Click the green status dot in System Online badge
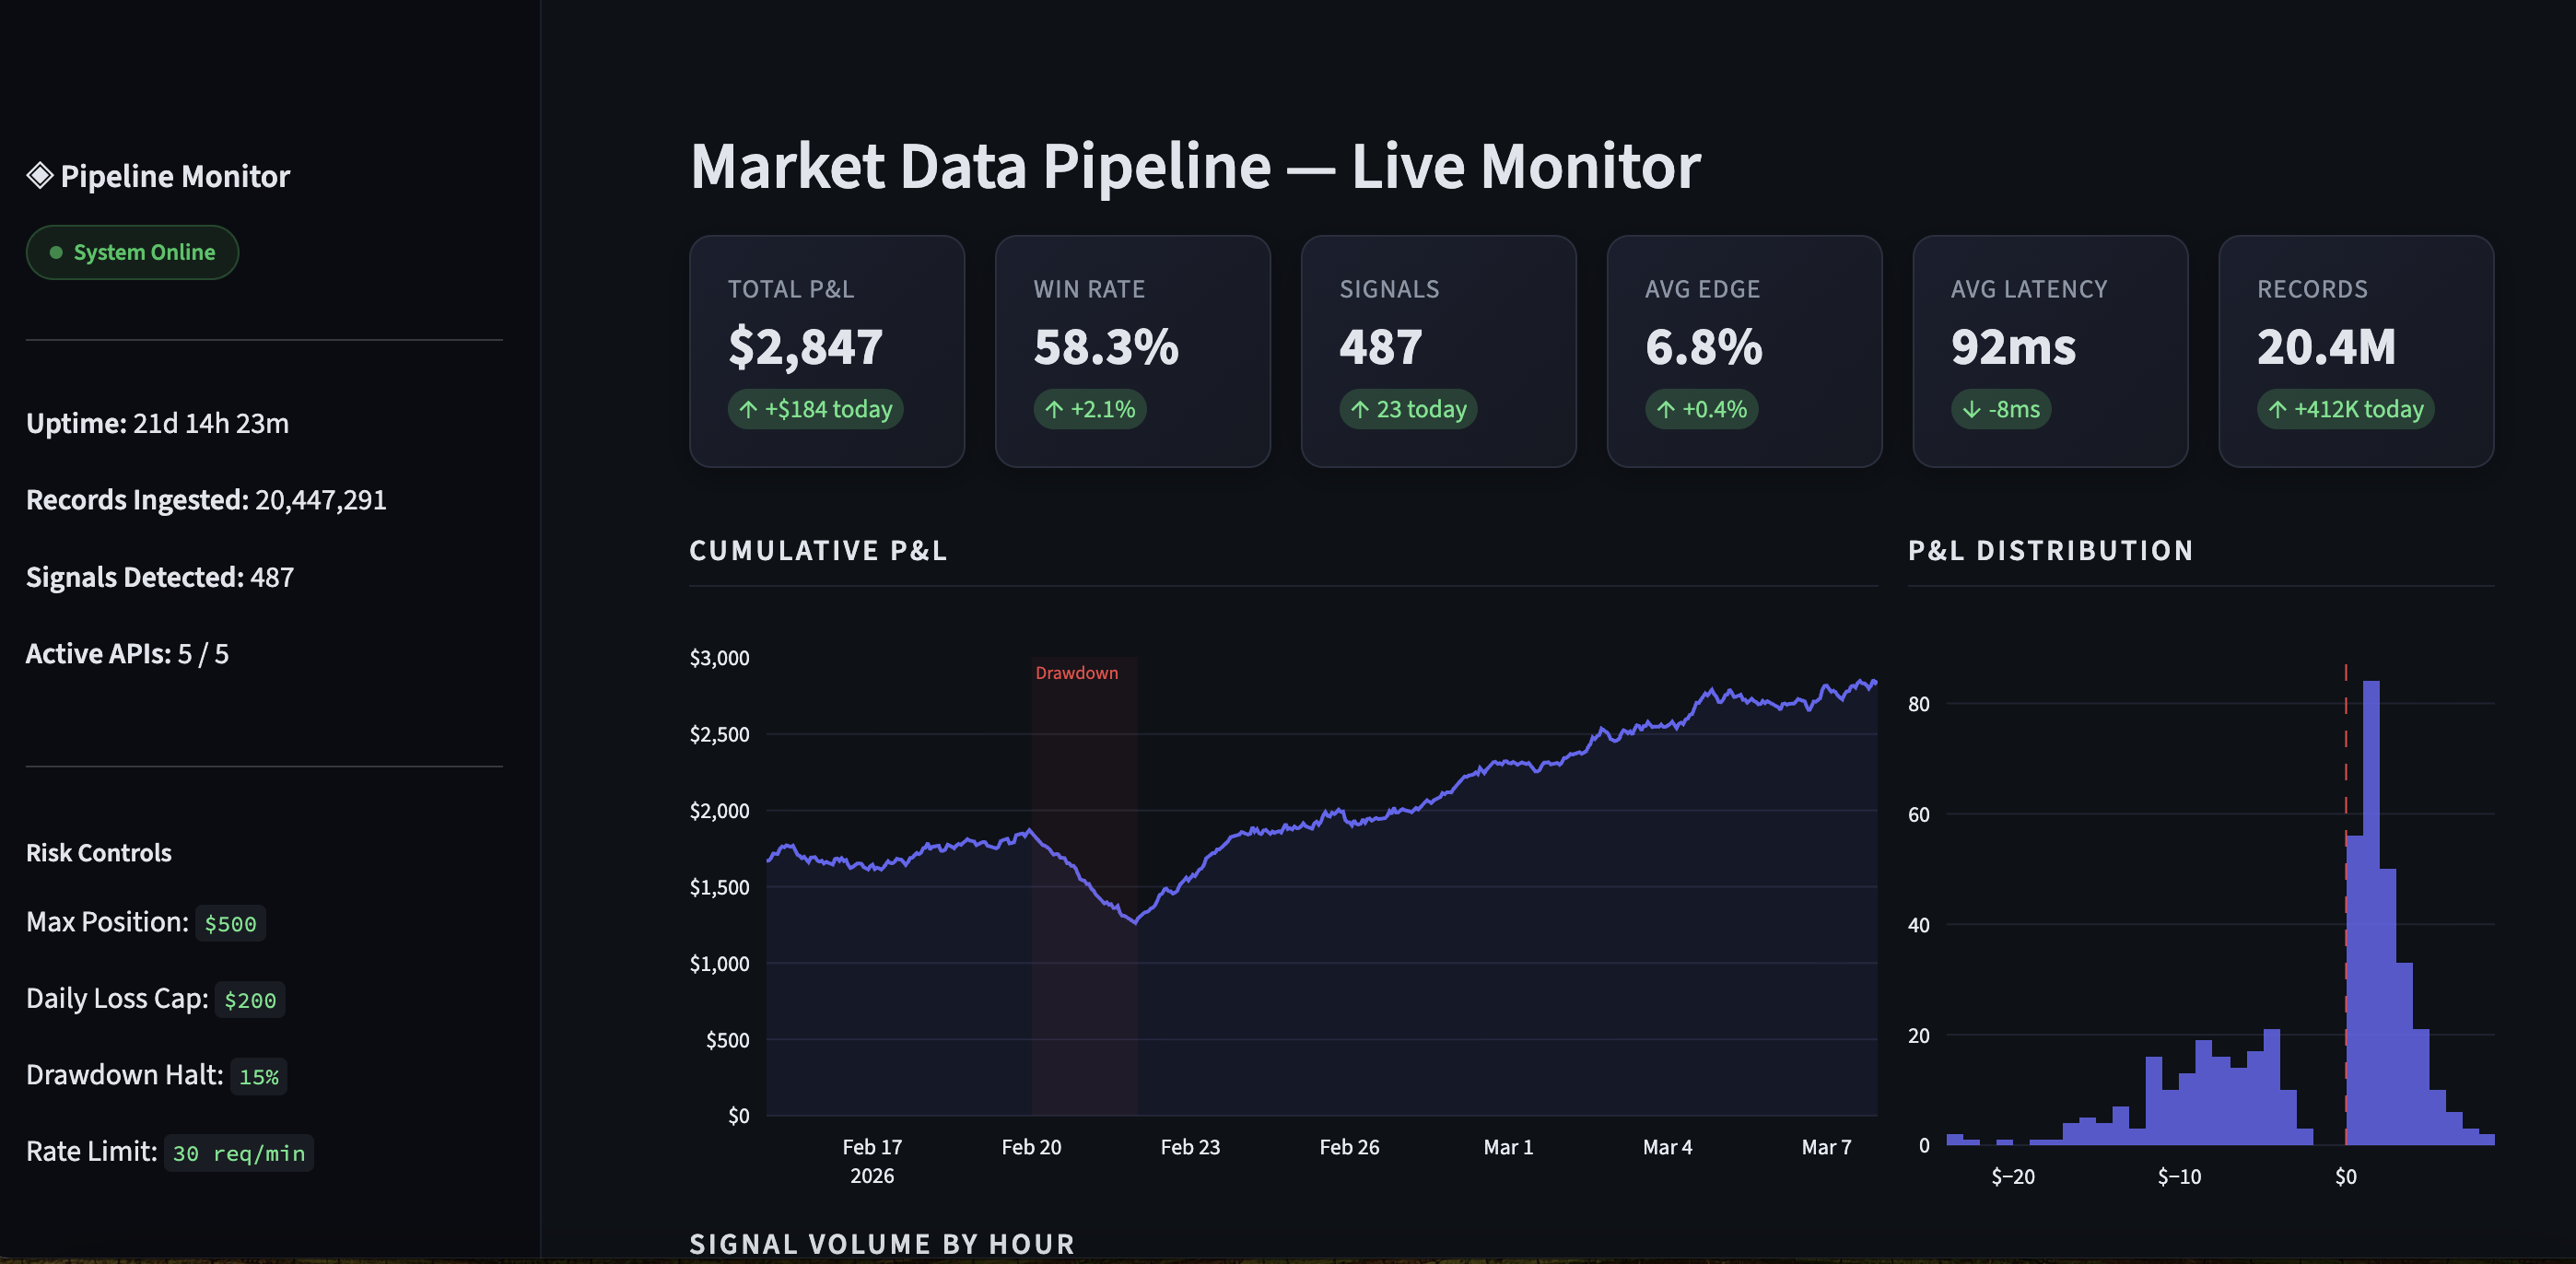The width and height of the screenshot is (2576, 1264). pyautogui.click(x=57, y=252)
